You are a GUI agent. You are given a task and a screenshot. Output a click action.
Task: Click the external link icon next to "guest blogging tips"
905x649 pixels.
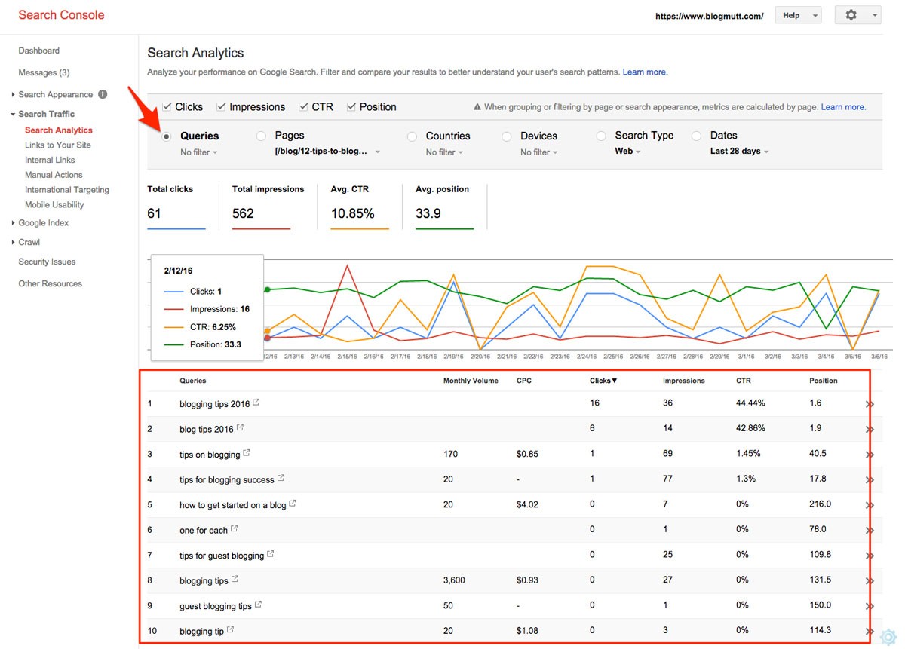tap(259, 605)
